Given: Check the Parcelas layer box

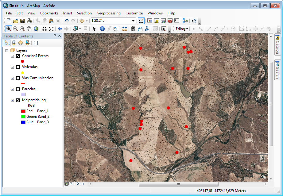Looking at the screenshot, I should tap(18, 89).
